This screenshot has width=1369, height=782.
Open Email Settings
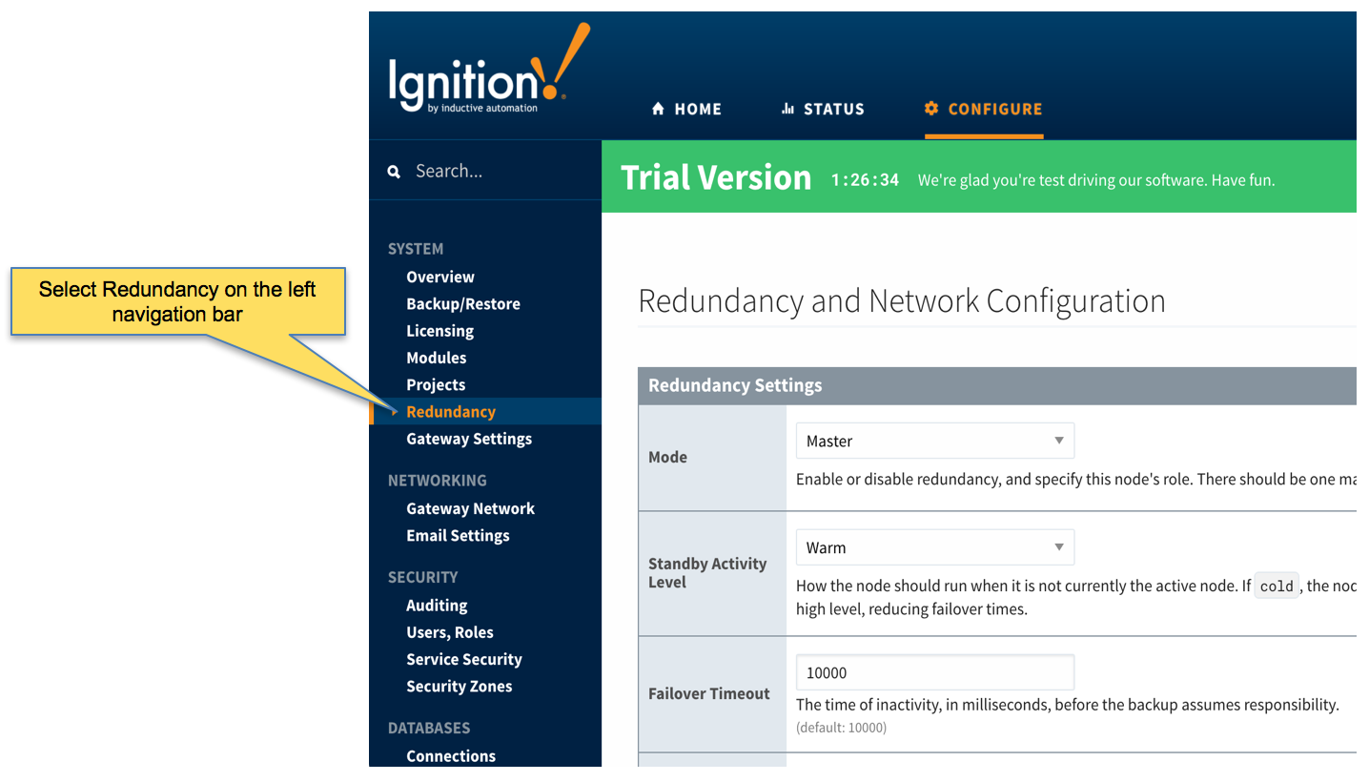pyautogui.click(x=458, y=535)
